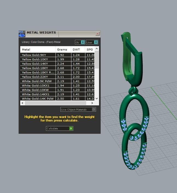Screen dimensions: 177x193
Task: Toggle the GV library switch
Action: (x=80, y=42)
